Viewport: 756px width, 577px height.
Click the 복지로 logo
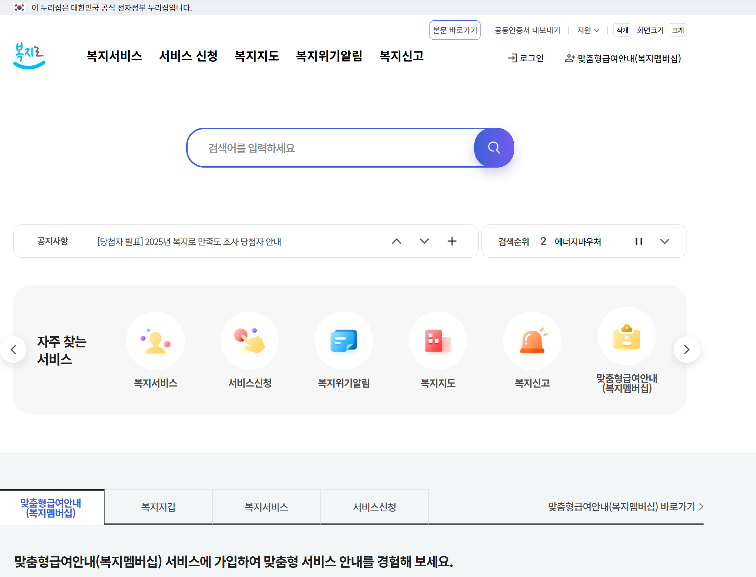tap(29, 55)
